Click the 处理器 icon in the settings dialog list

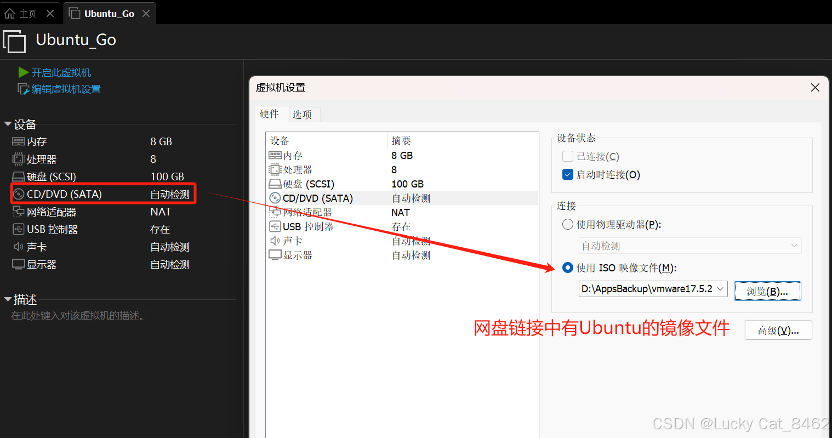click(x=275, y=170)
